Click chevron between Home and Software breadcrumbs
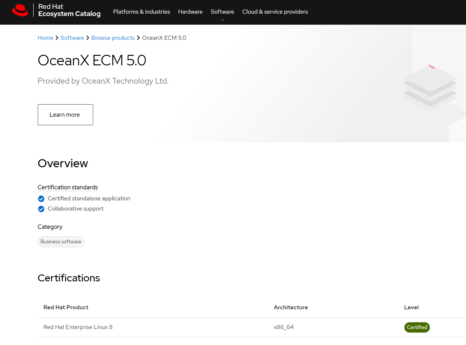Image resolution: width=466 pixels, height=345 pixels. click(57, 38)
